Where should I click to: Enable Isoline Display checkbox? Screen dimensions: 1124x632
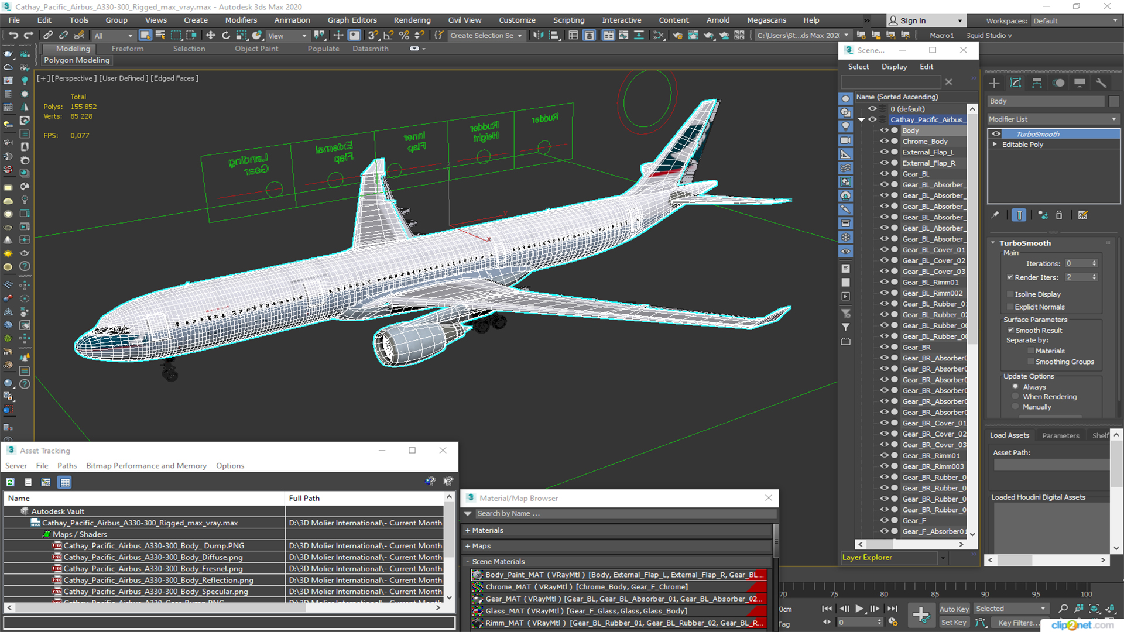tap(1010, 294)
